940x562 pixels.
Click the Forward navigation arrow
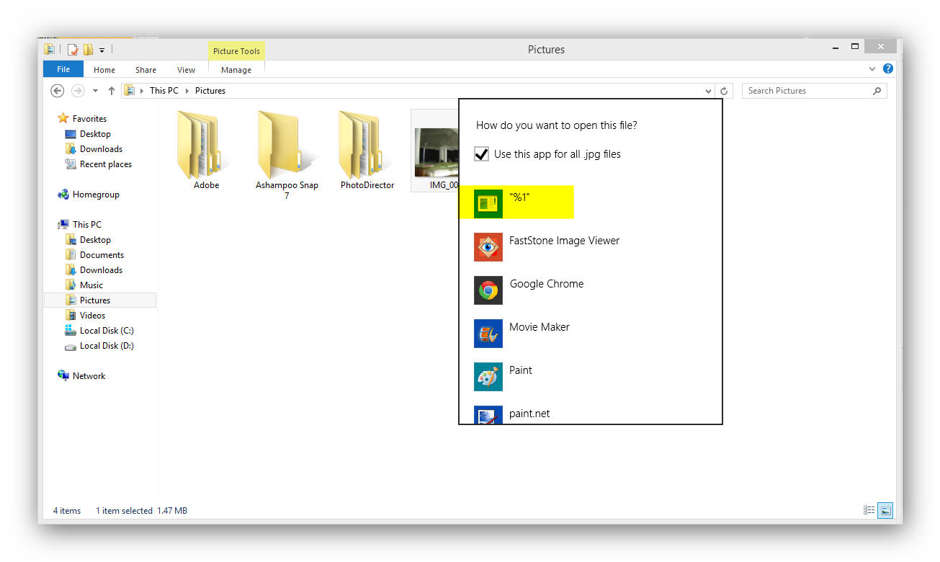[78, 91]
